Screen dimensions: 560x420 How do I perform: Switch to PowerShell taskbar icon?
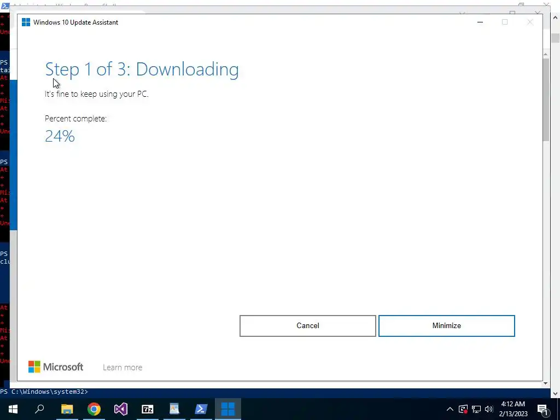[x=201, y=409]
